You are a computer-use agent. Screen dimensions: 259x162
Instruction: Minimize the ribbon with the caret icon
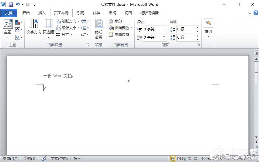(249, 13)
